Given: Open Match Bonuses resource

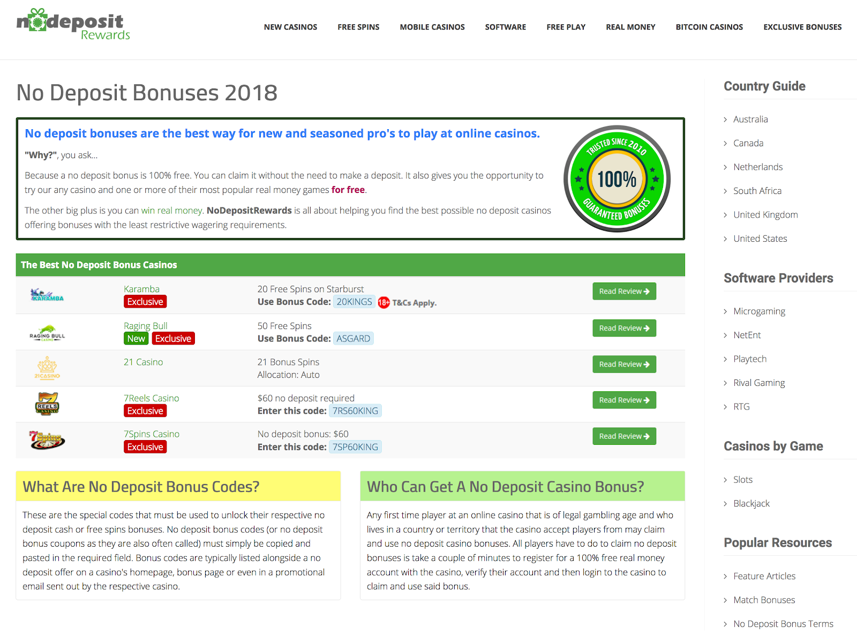Looking at the screenshot, I should [764, 600].
